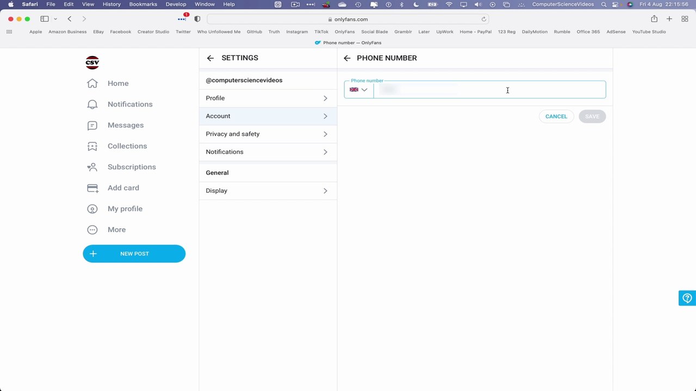Open a new Safari tab
The image size is (696, 391).
coord(669,19)
